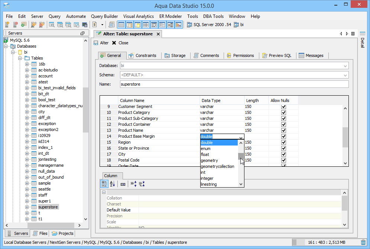Open the ER Modeler menu
The image size is (370, 249).
click(171, 16)
